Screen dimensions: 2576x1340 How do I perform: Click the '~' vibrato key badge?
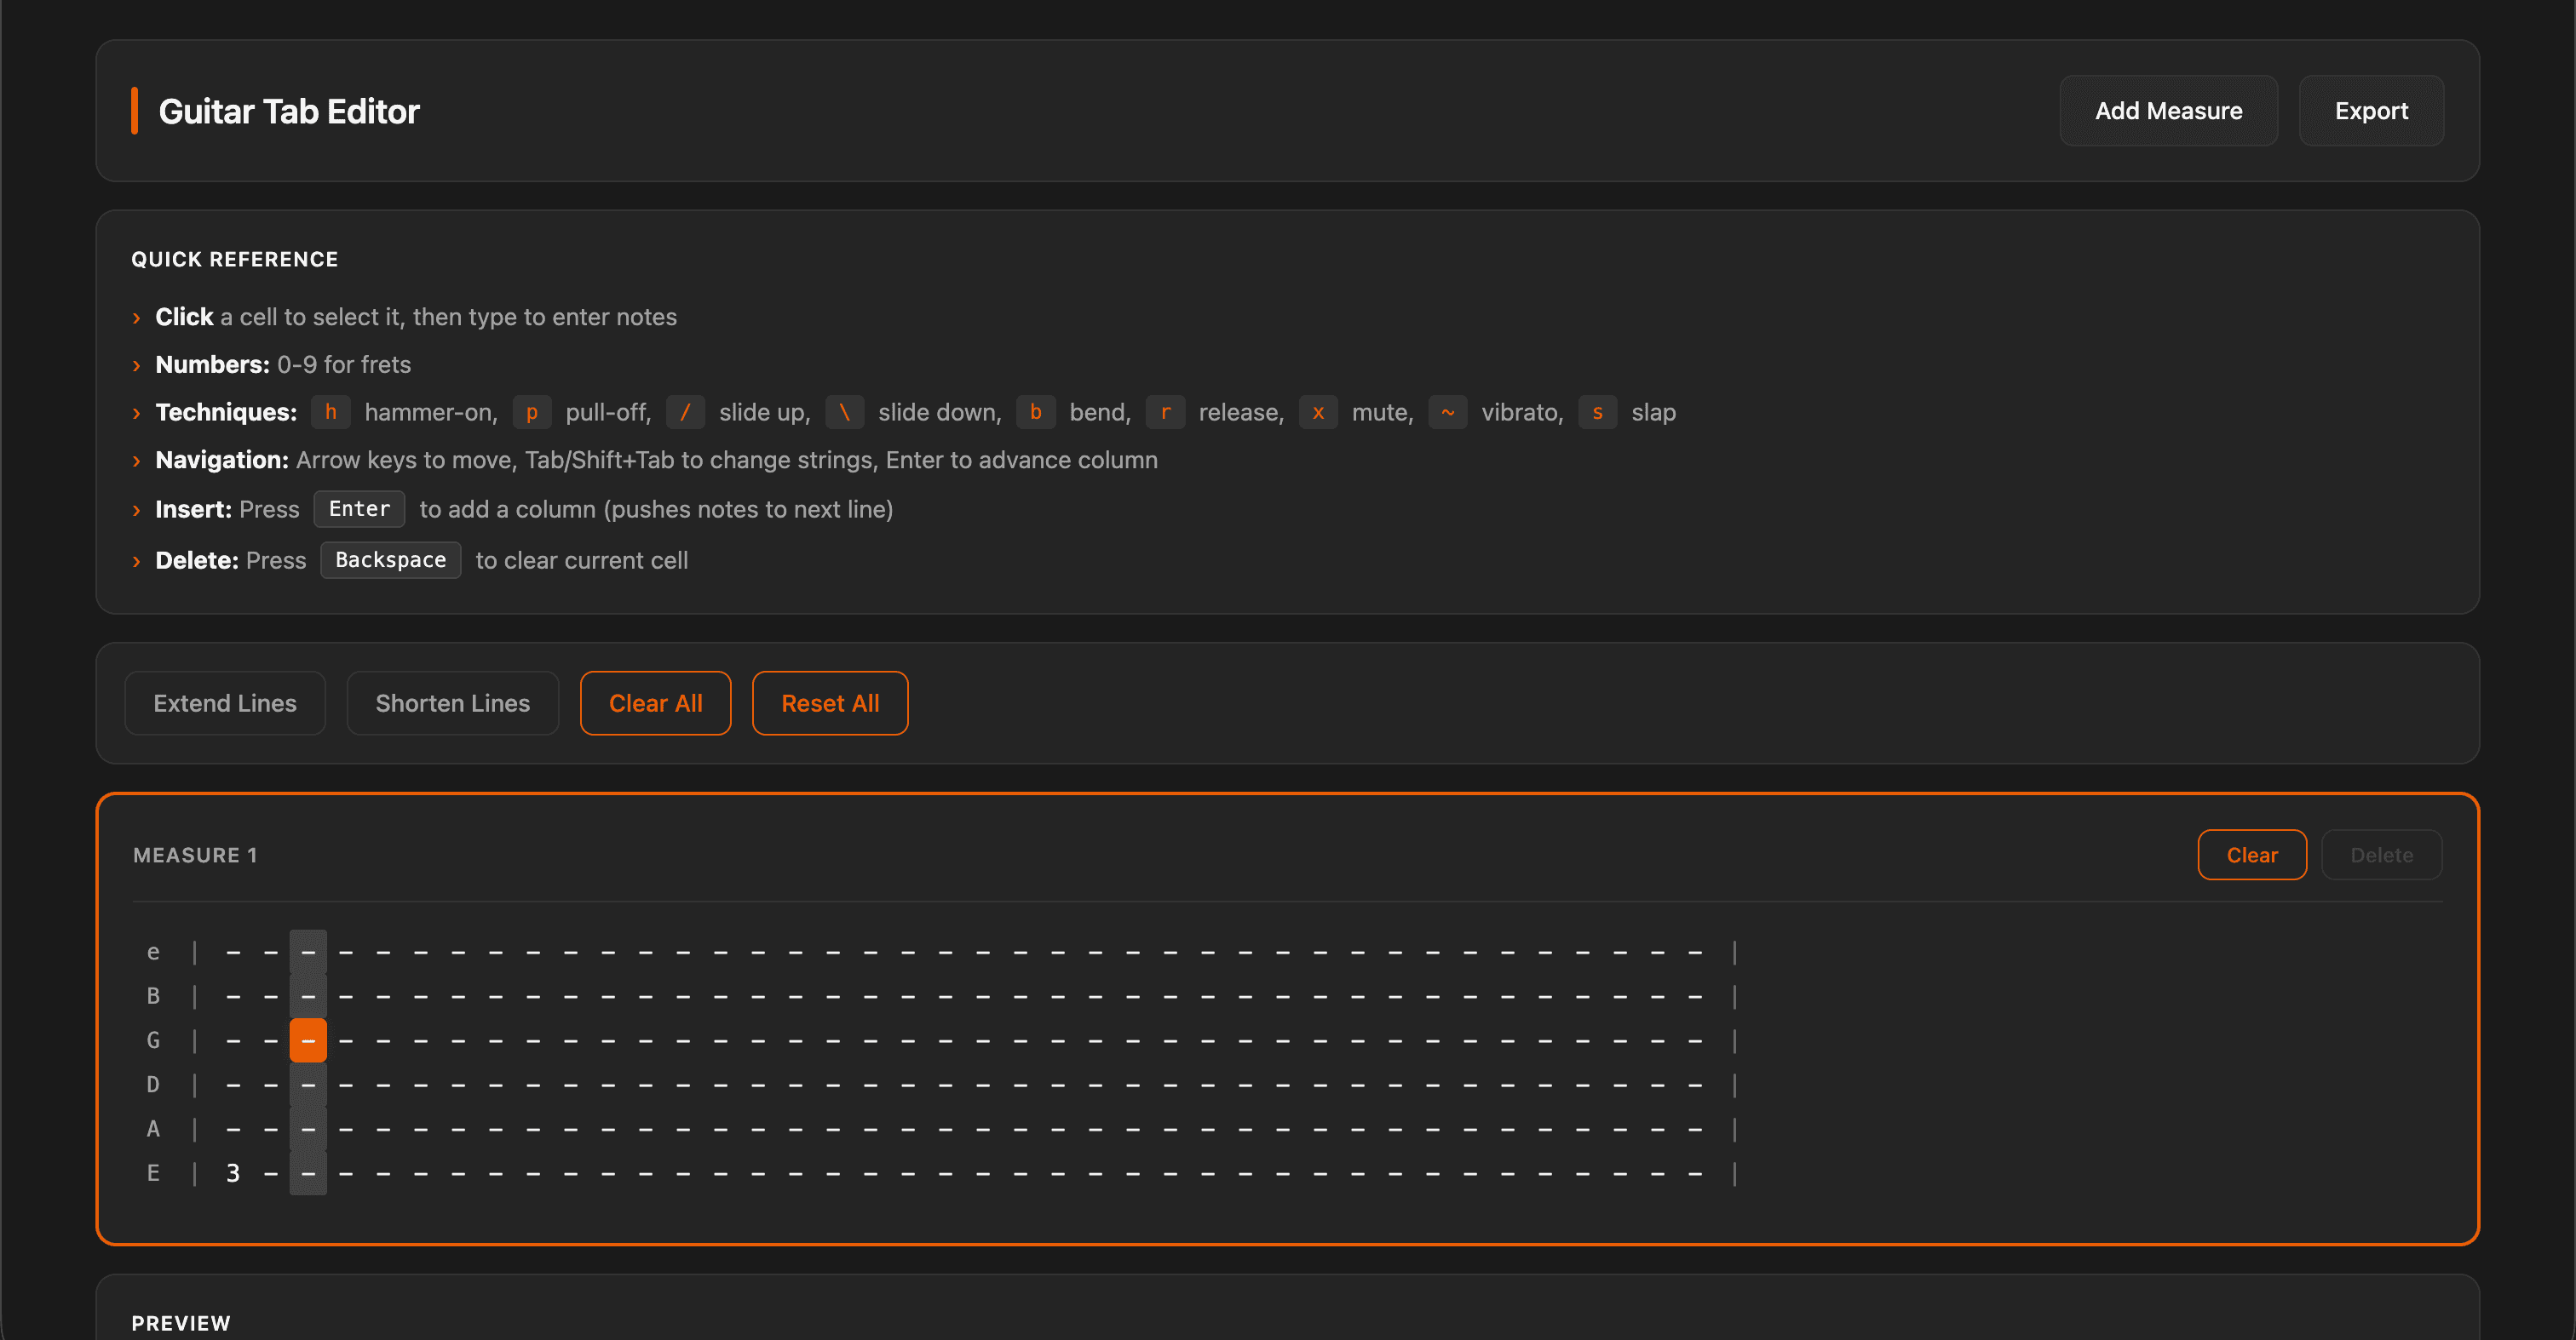1447,413
